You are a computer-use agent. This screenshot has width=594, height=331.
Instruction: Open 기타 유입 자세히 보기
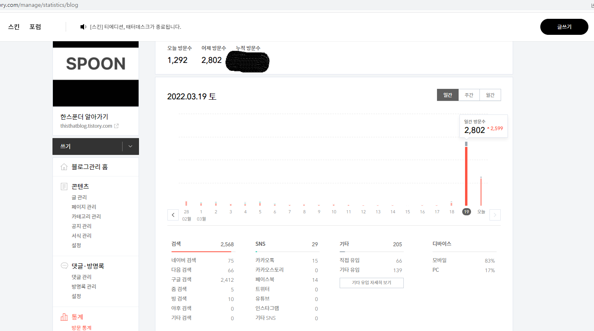coord(371,283)
